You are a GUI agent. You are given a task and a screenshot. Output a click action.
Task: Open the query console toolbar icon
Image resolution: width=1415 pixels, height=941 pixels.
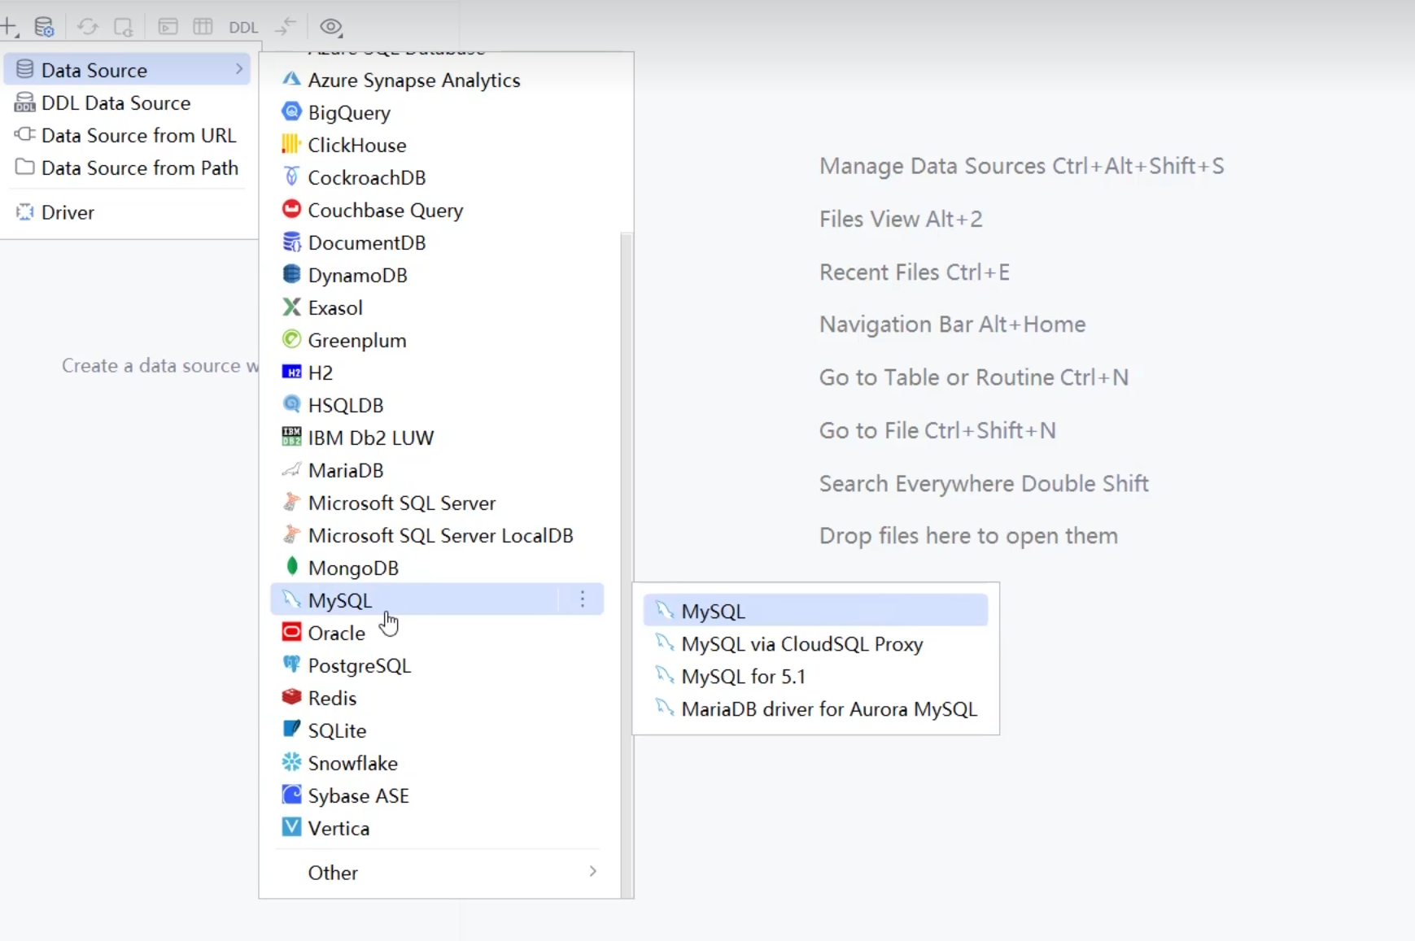pos(168,27)
